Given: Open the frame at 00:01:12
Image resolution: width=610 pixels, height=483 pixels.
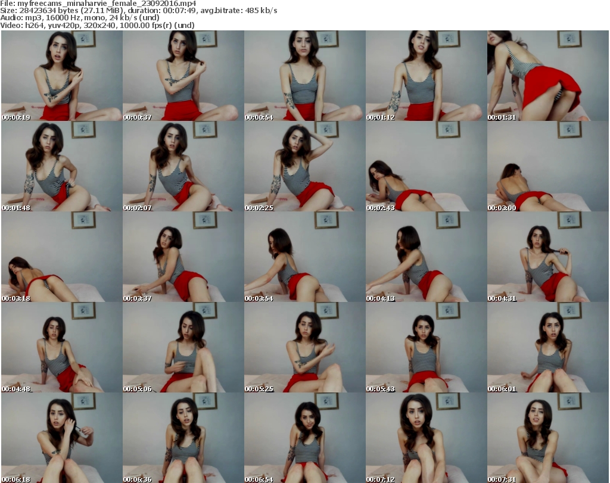Looking at the screenshot, I should tap(426, 76).
